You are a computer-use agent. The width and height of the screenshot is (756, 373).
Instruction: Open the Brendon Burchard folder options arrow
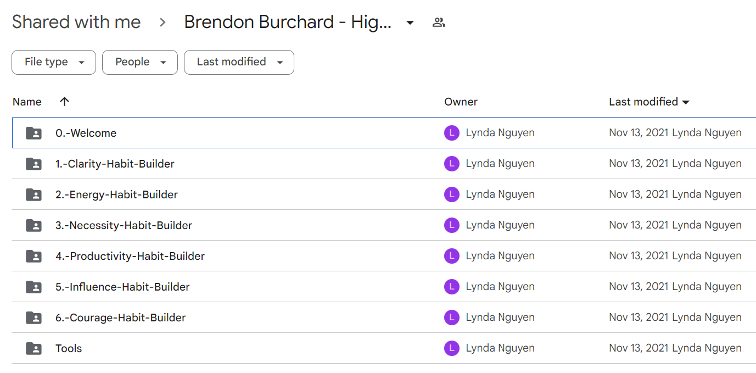pos(410,23)
